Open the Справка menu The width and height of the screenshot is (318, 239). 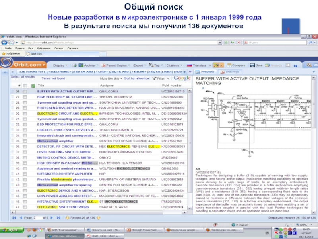73,48
